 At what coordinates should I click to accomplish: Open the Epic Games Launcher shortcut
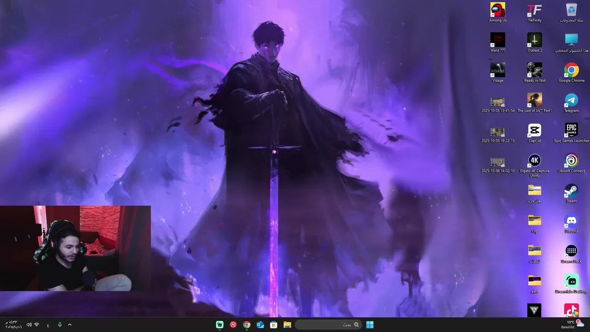coord(572,133)
